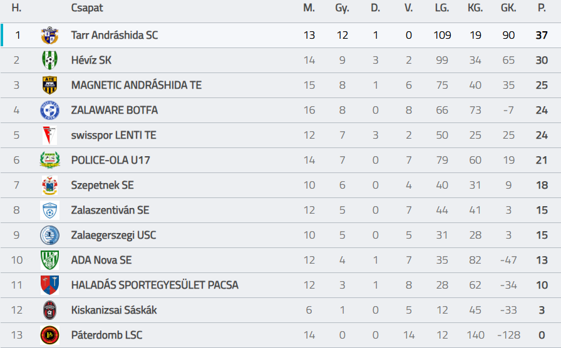Click the Tarr Andráshida SC club crest
Viewport: 561px width, 348px height.
point(49,36)
